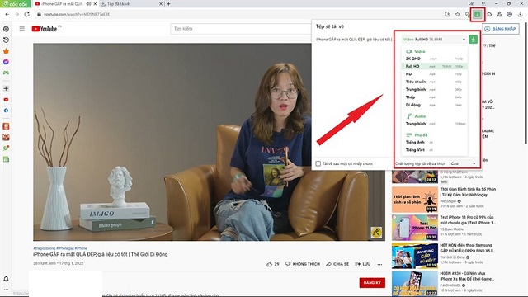
Task: Enable 'Tải về sau một cú nhấp chuột' checkbox
Action: tap(318, 163)
